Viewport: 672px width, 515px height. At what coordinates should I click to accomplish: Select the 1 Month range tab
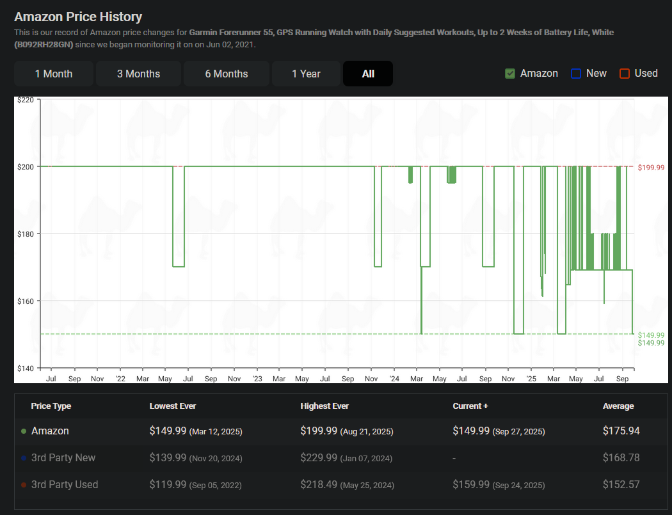coord(54,74)
